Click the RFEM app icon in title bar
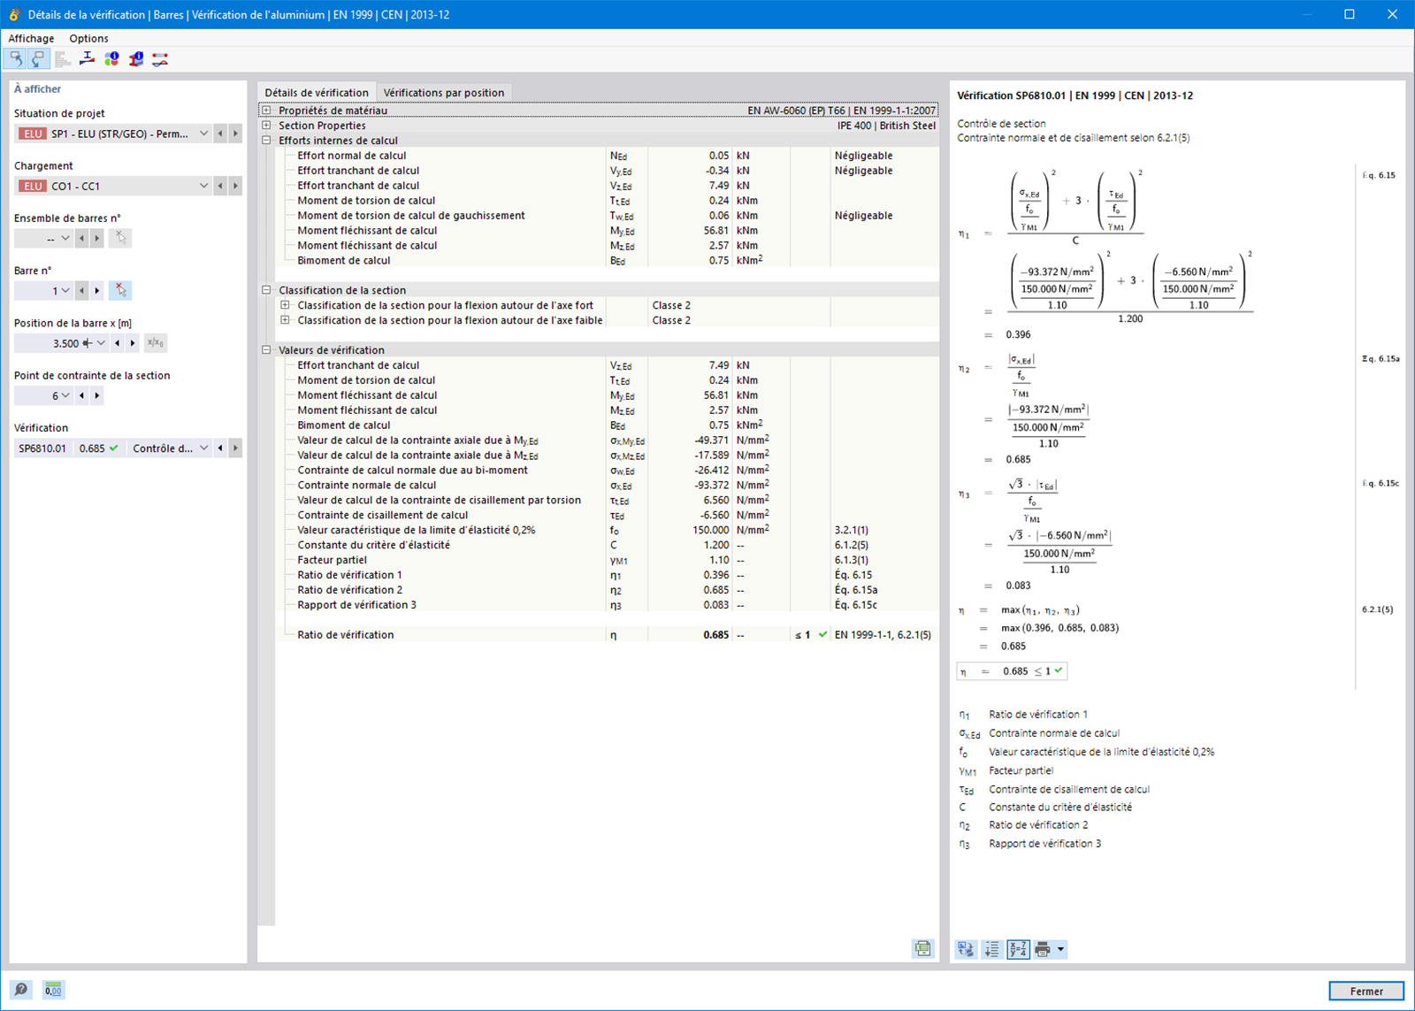Image resolution: width=1415 pixels, height=1011 pixels. [14, 14]
